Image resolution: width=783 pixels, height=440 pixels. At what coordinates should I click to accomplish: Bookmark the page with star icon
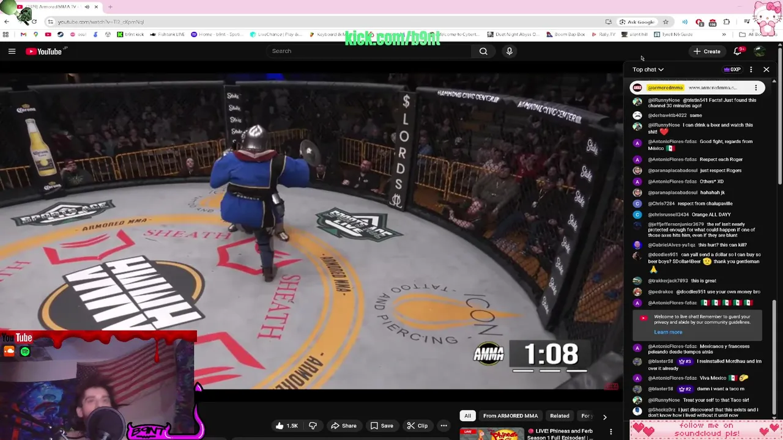(x=666, y=22)
